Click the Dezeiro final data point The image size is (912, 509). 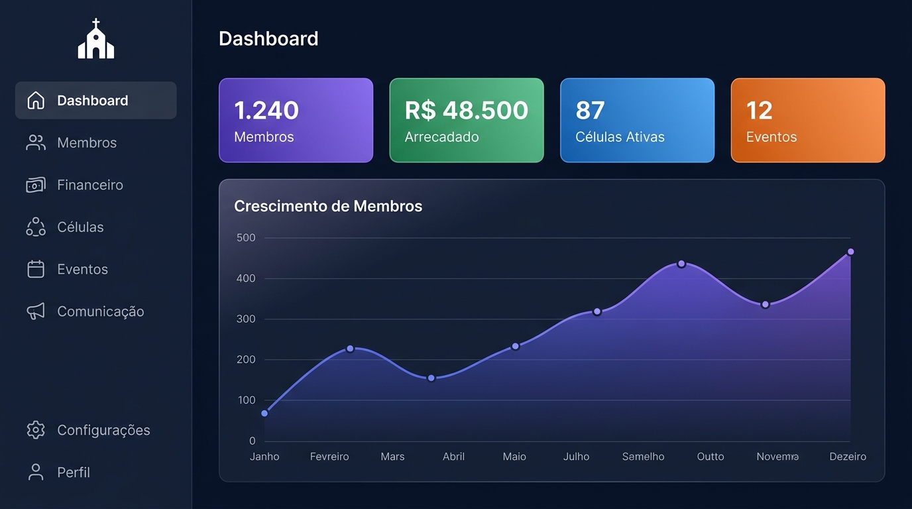850,252
